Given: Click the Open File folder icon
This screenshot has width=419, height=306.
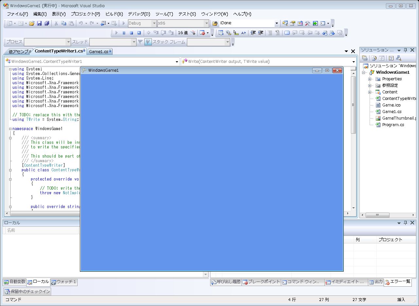Looking at the screenshot, I should coord(32,23).
